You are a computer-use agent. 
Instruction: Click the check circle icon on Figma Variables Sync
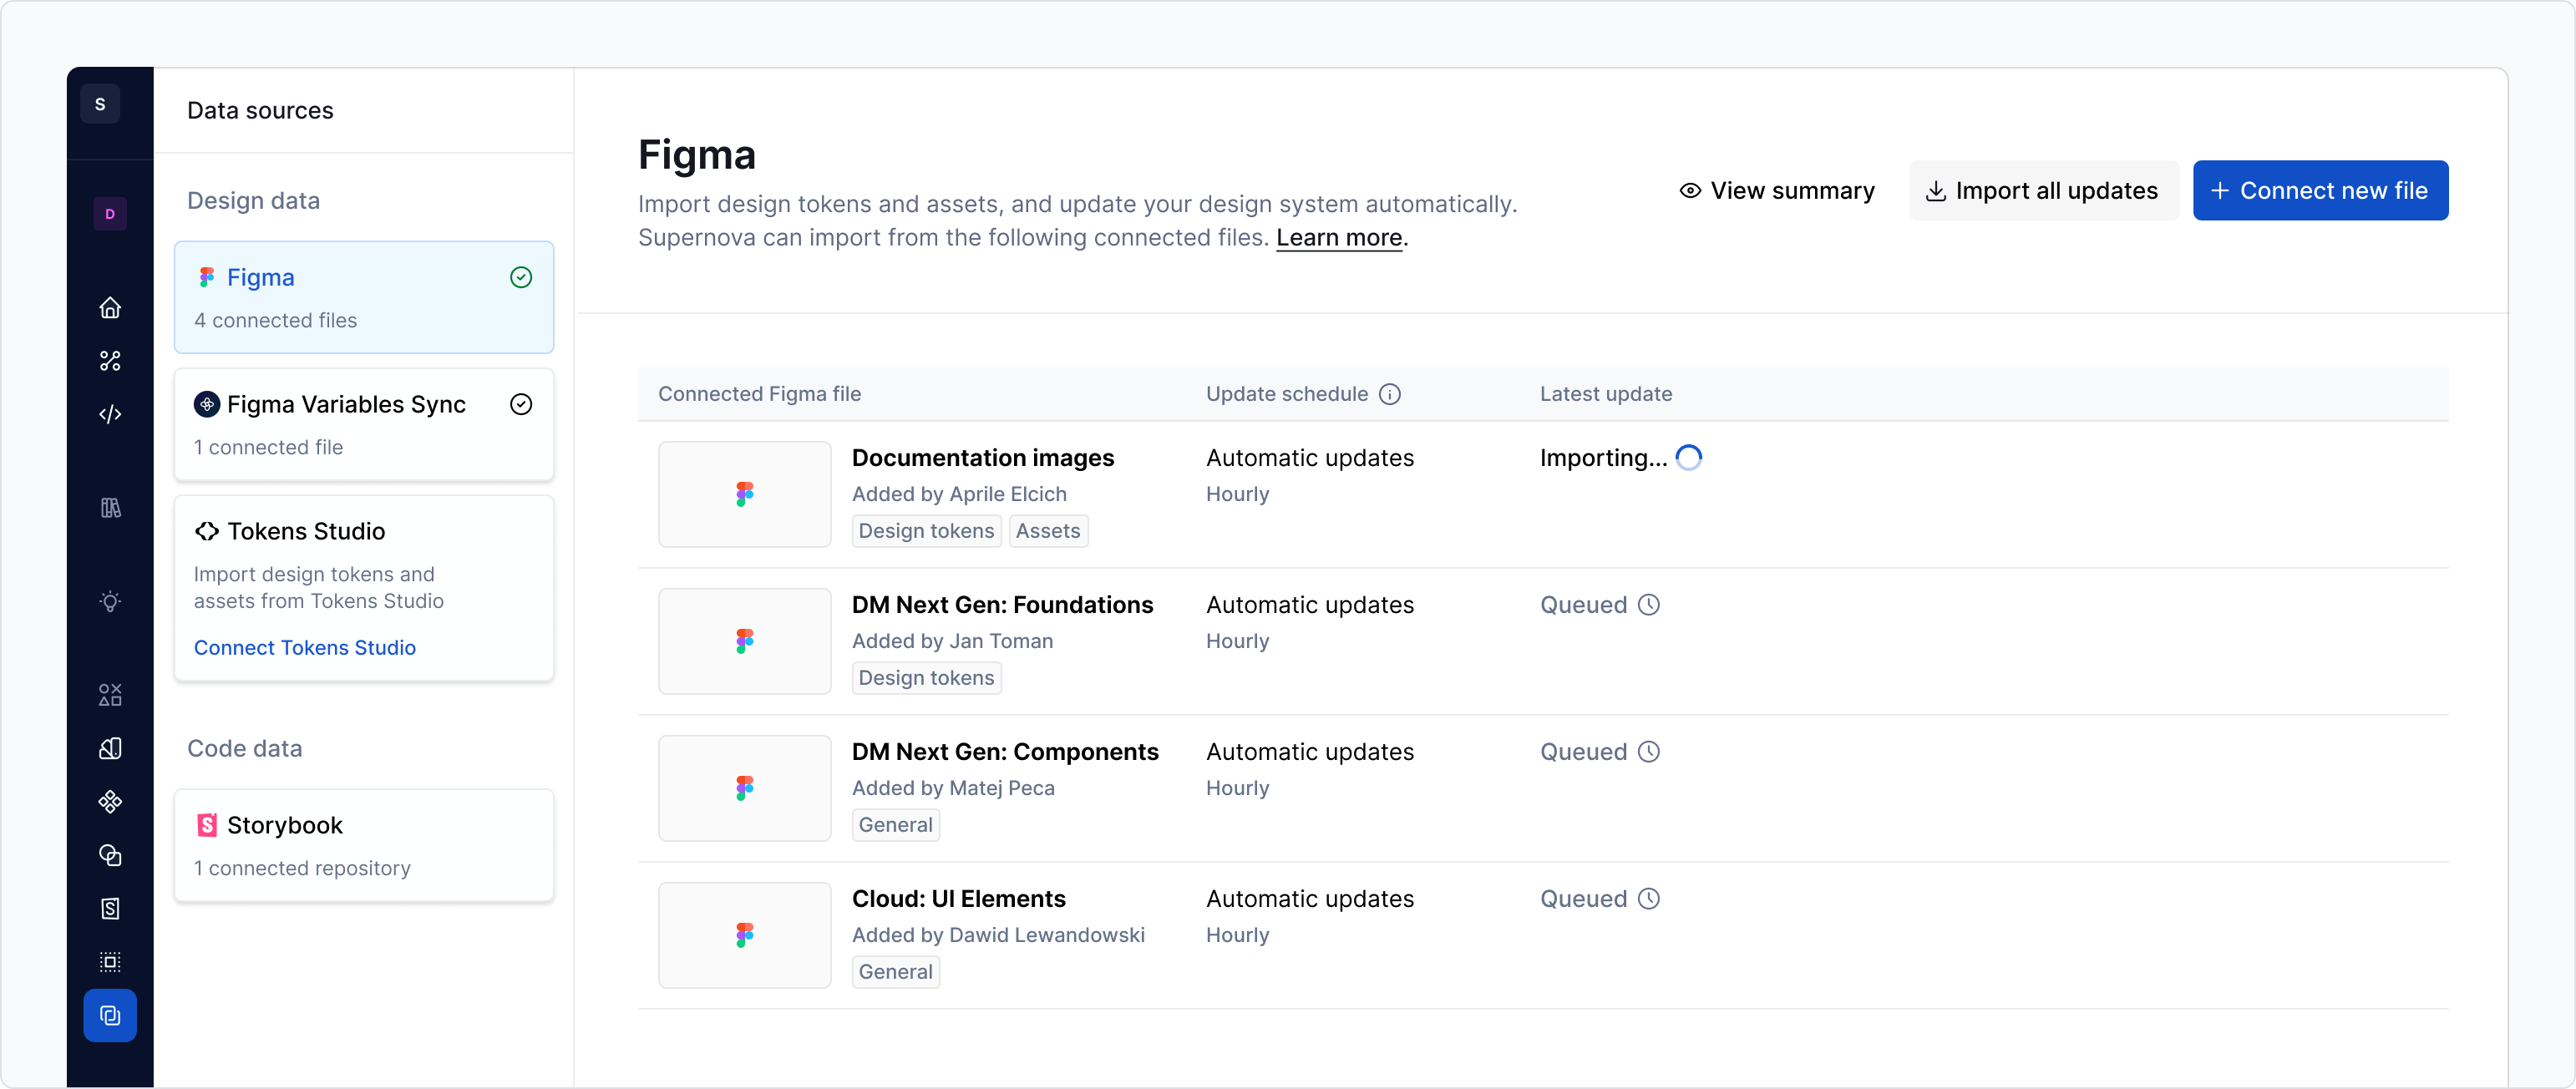(521, 404)
